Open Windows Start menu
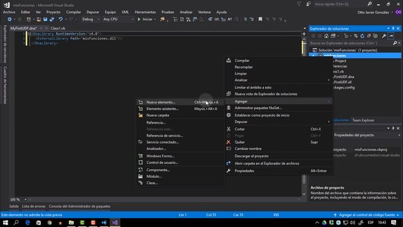The height and width of the screenshot is (227, 403). click(x=6, y=223)
